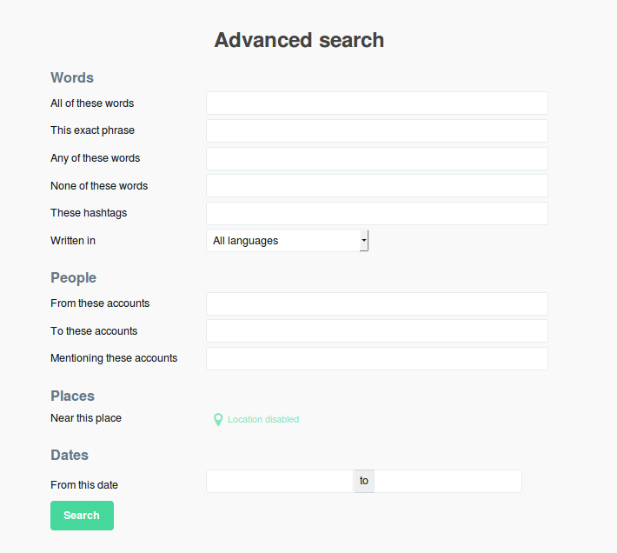Focus the "These hashtags" input box
The height and width of the screenshot is (553, 617).
[376, 214]
